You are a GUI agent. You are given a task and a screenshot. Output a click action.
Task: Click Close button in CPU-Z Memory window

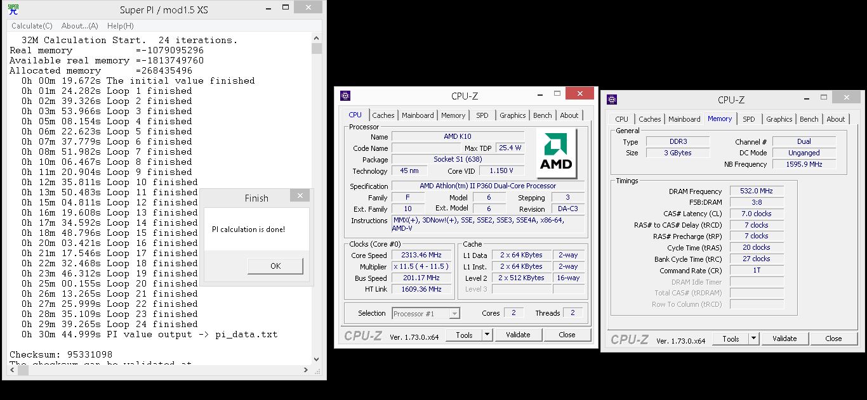pyautogui.click(x=833, y=339)
